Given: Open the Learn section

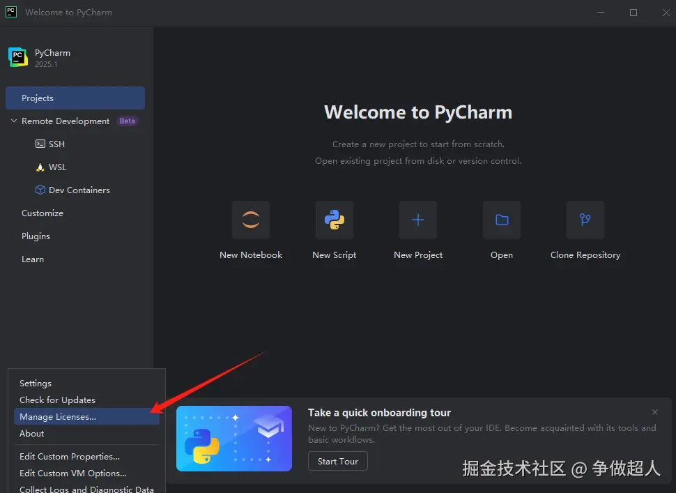Looking at the screenshot, I should tap(33, 259).
